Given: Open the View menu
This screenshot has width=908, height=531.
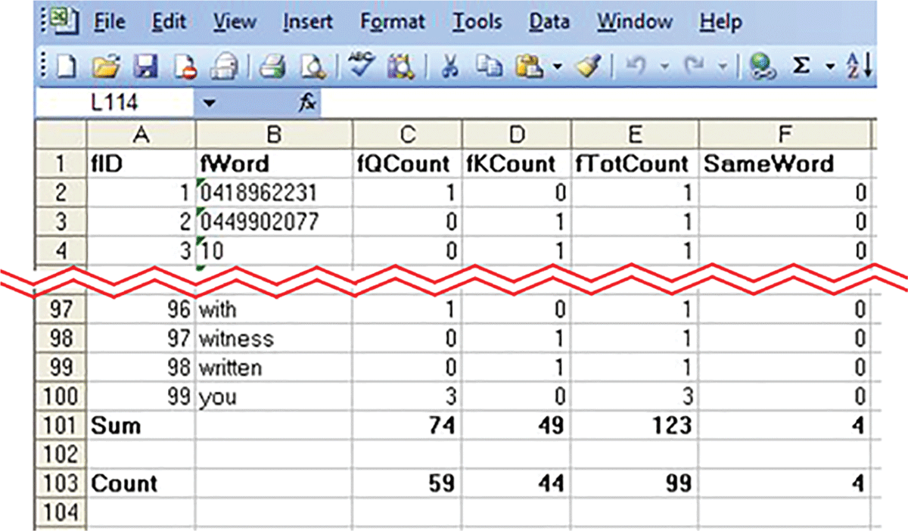Looking at the screenshot, I should click(234, 22).
